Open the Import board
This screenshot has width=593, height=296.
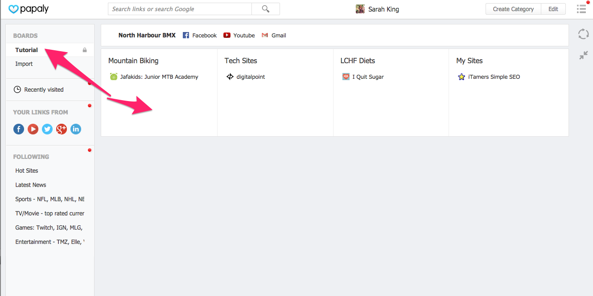pyautogui.click(x=24, y=64)
